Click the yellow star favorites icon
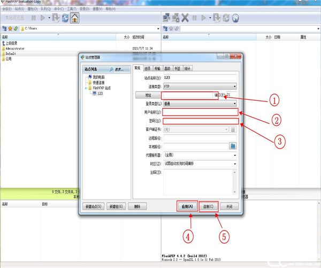This screenshot has height=268, width=321. [10, 28]
